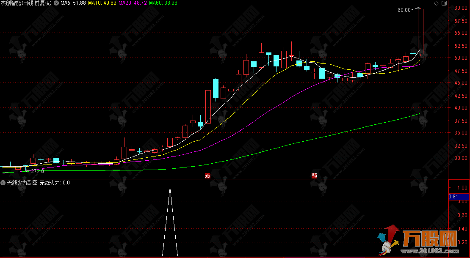Click the 无线火力: 0.0 value label
This screenshot has width=470, height=258.
pos(55,183)
